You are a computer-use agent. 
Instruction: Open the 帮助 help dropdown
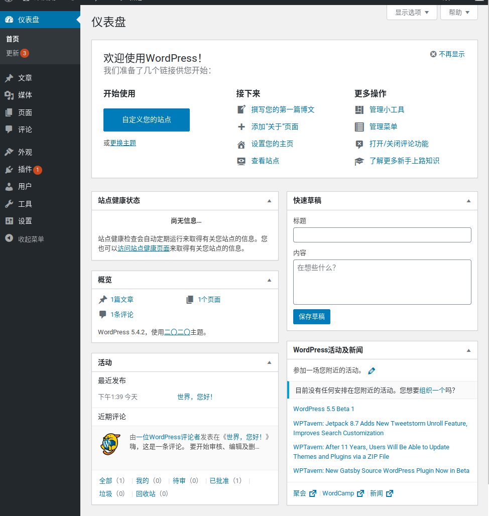click(459, 13)
